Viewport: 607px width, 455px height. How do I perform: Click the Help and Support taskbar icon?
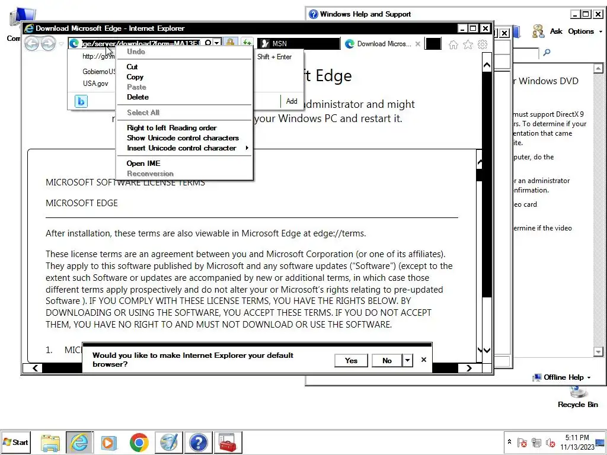[x=198, y=442]
